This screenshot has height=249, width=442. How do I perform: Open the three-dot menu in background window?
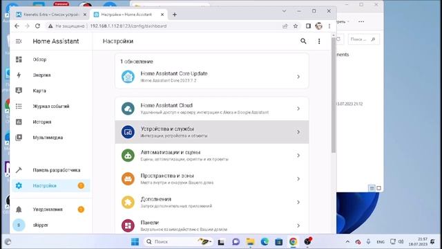click(x=361, y=21)
